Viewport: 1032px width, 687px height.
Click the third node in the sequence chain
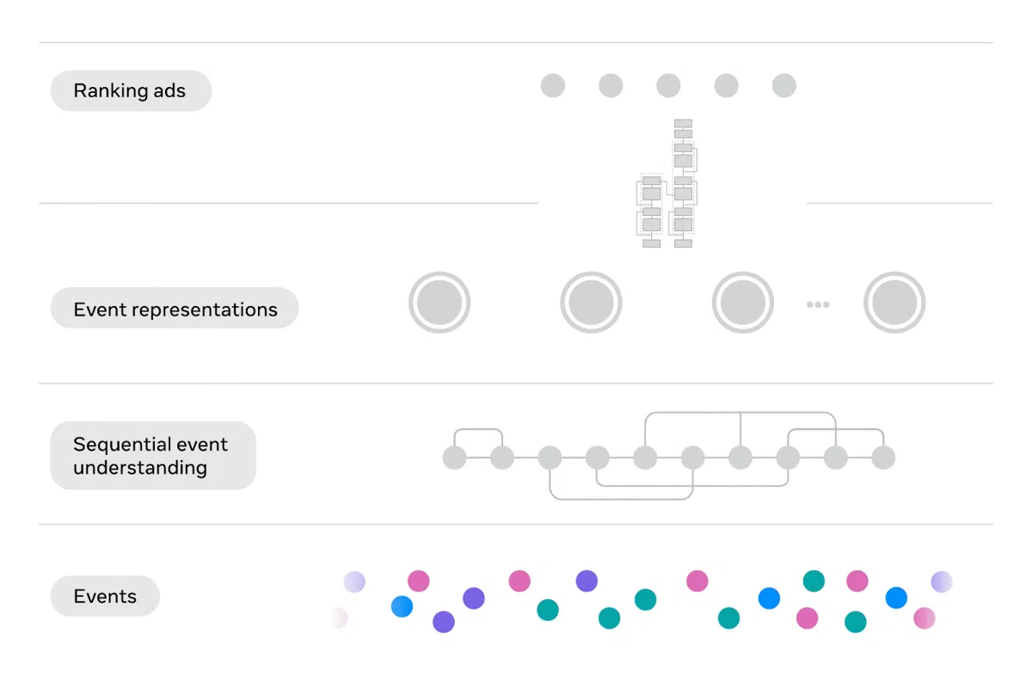[x=550, y=457]
